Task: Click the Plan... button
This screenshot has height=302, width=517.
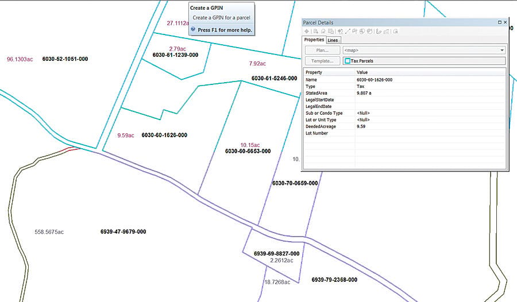Action: pos(322,50)
